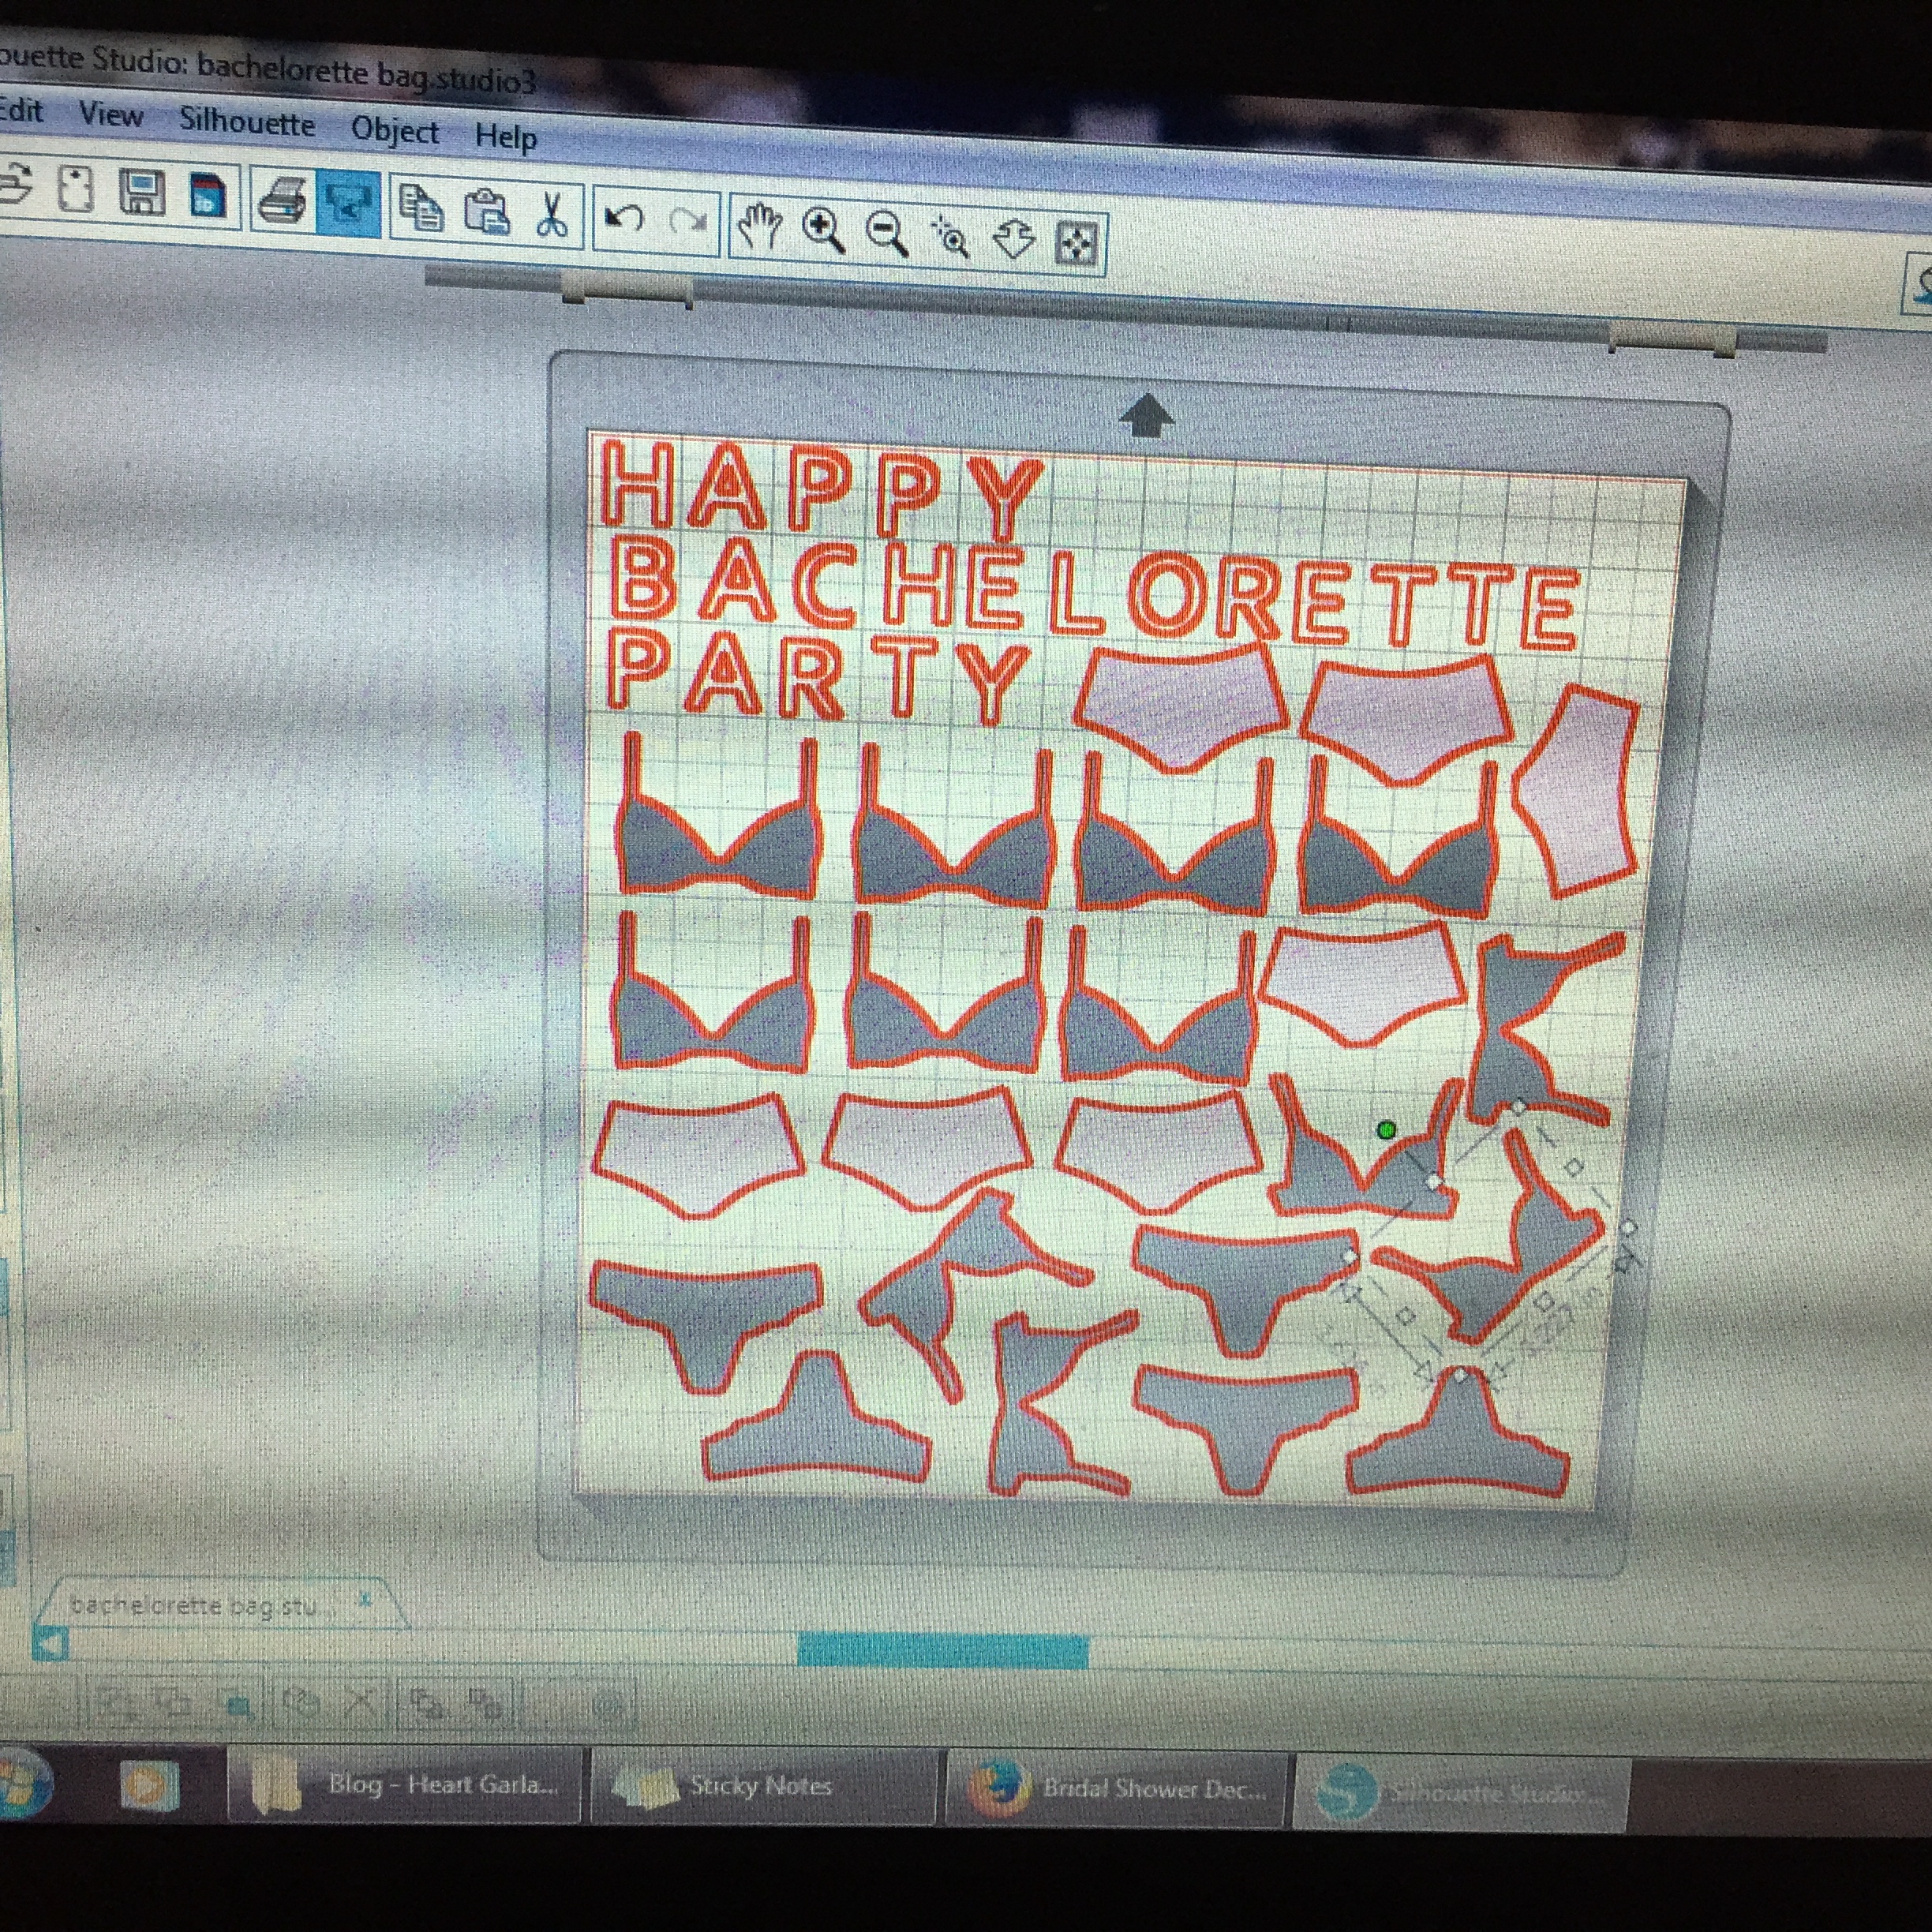Paste with the clipboard icon

pyautogui.click(x=487, y=212)
